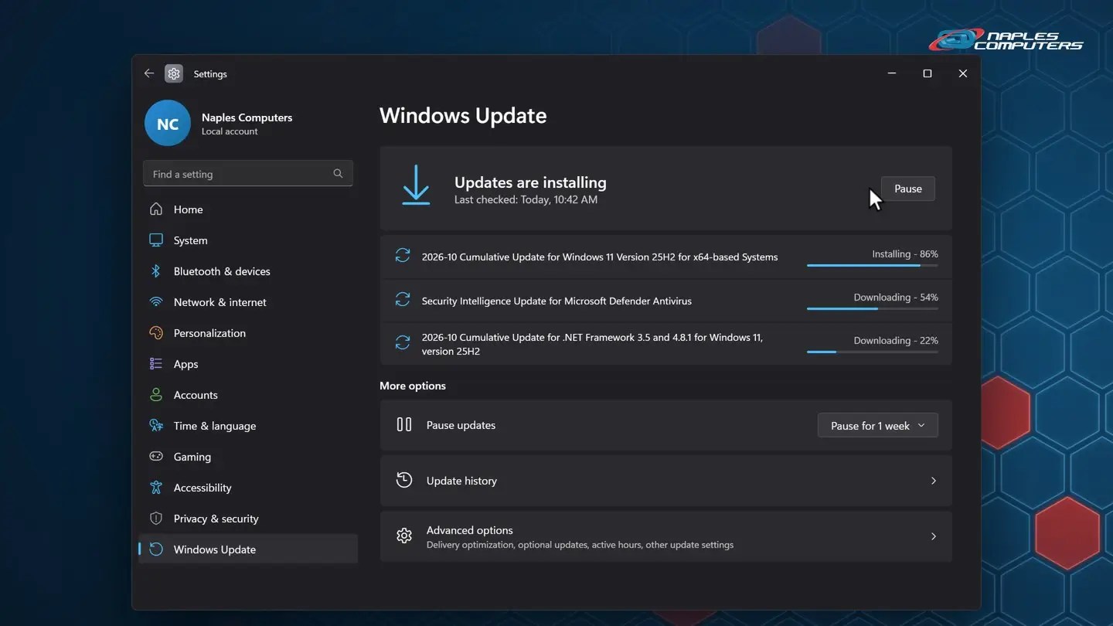Click the Bluetooth icon in sidebar

[x=156, y=271]
